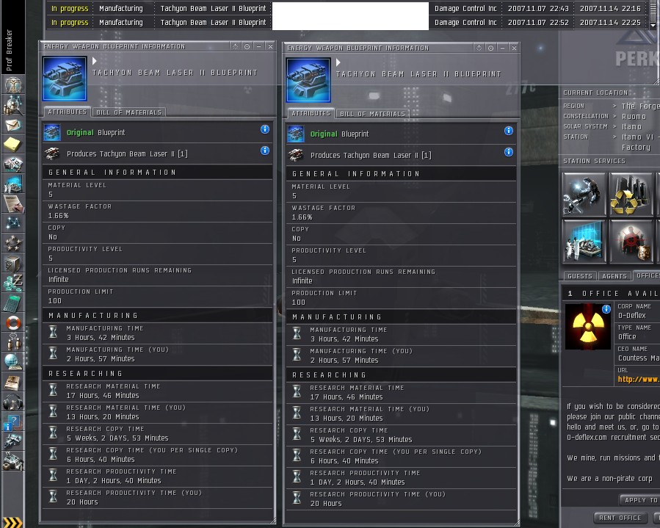The width and height of the screenshot is (660, 528).
Task: Show info for produced Tachyon Beam Laser, right window
Action: [509, 152]
